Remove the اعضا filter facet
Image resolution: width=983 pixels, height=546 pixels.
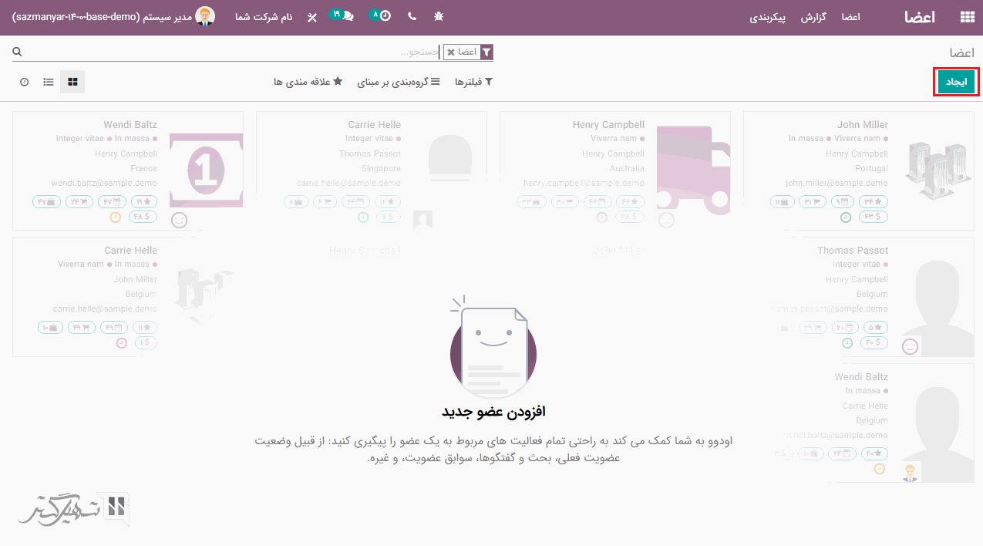pyautogui.click(x=451, y=52)
